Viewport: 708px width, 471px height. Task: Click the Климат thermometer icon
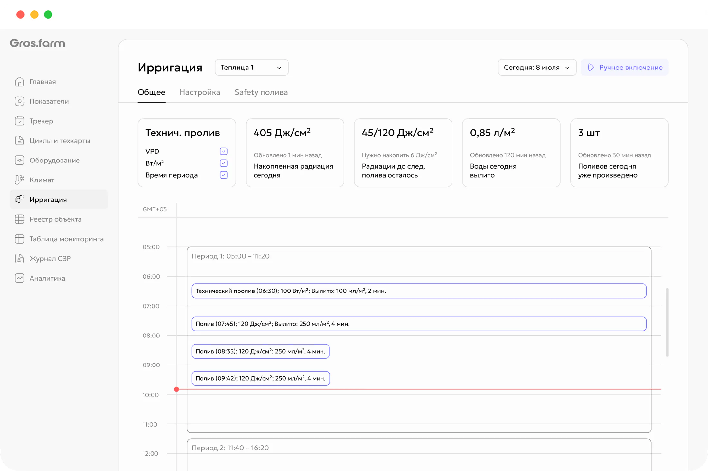[20, 180]
